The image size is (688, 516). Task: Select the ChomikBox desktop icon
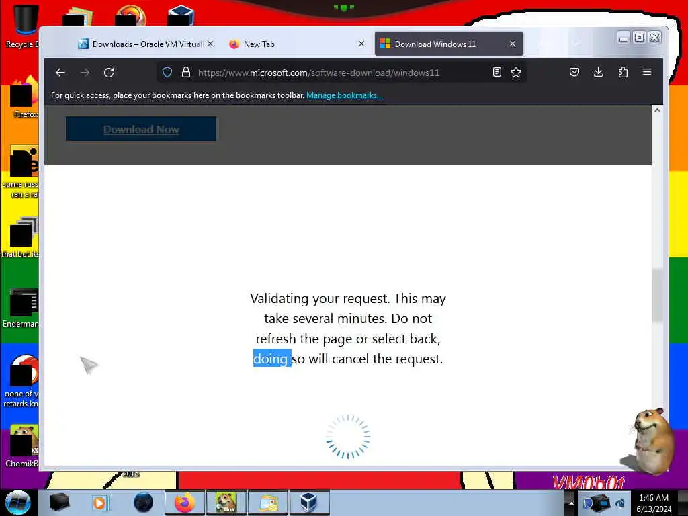(22, 446)
